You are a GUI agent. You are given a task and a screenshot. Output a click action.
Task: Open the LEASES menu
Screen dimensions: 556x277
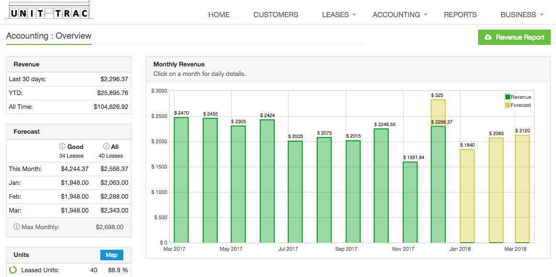click(x=335, y=15)
